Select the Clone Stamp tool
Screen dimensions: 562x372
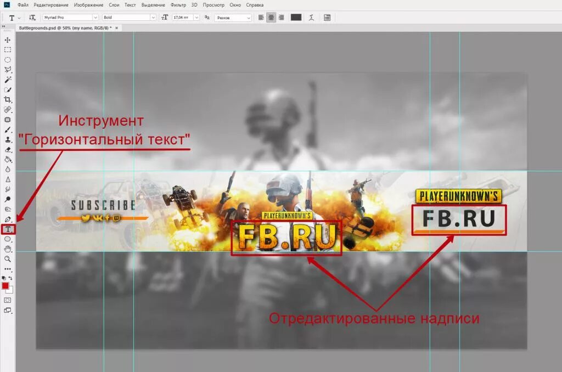point(8,139)
